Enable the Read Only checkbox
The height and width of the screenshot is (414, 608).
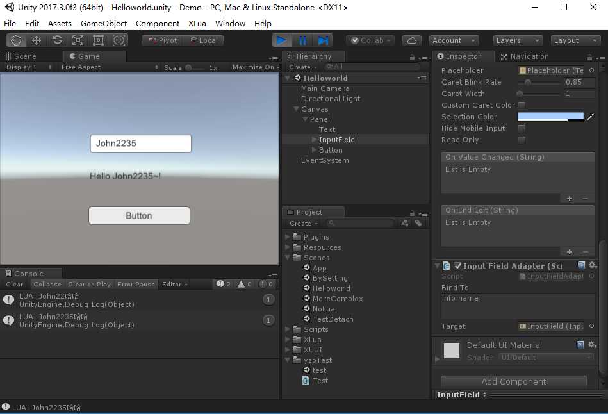coord(522,140)
